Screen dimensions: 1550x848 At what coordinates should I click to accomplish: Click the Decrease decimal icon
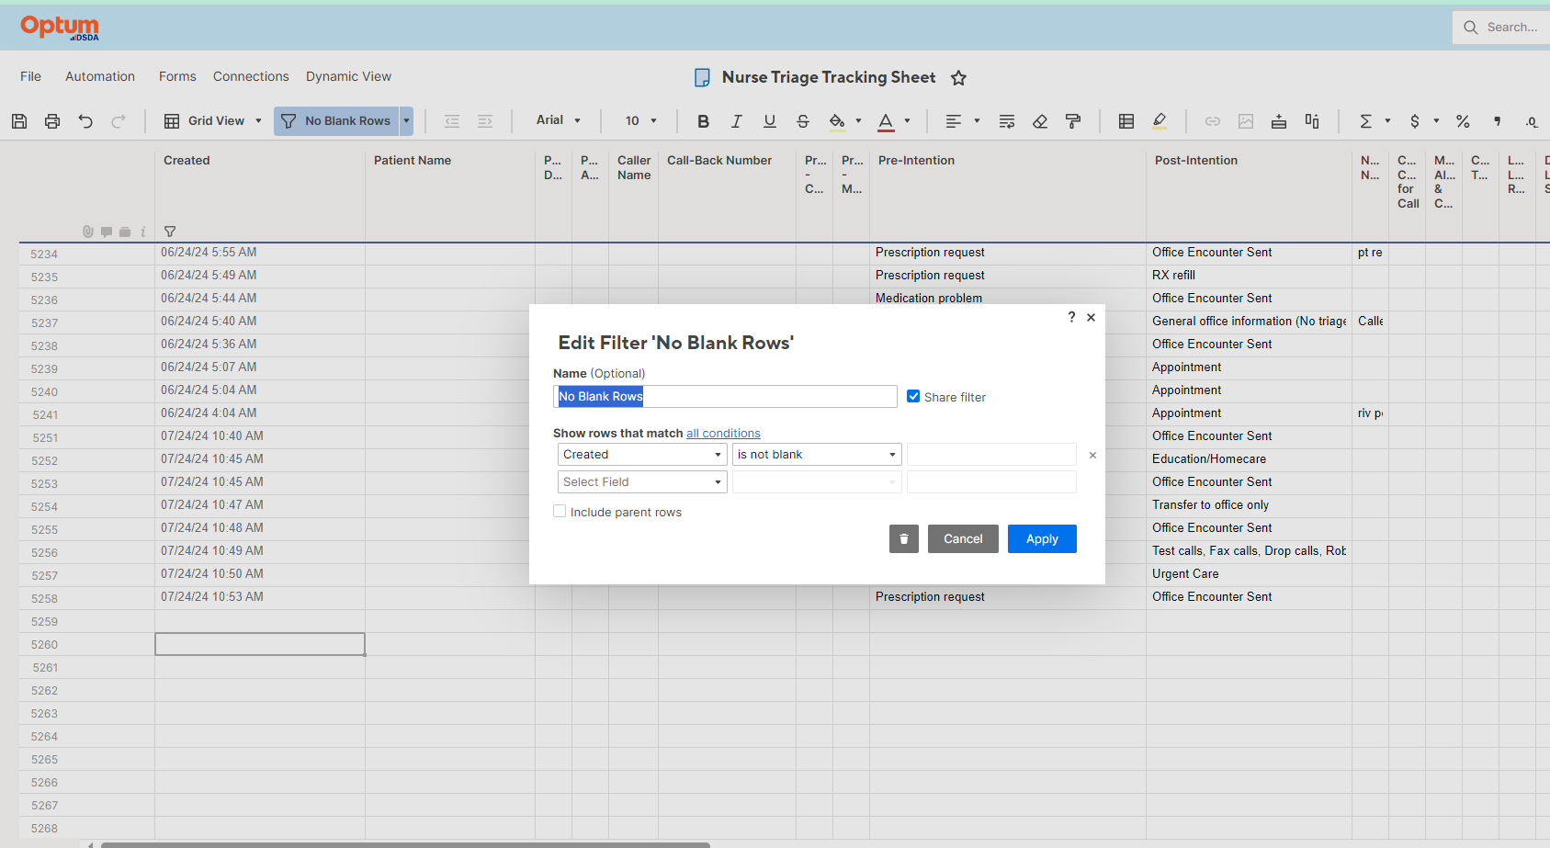[1531, 121]
